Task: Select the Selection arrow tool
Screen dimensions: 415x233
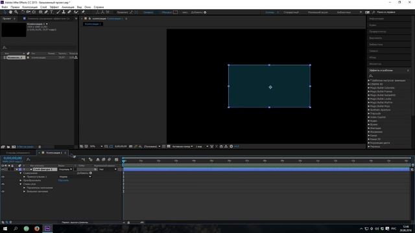Action: [x=5, y=12]
